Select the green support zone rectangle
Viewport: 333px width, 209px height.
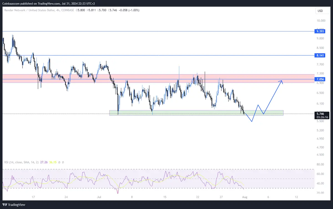point(196,113)
